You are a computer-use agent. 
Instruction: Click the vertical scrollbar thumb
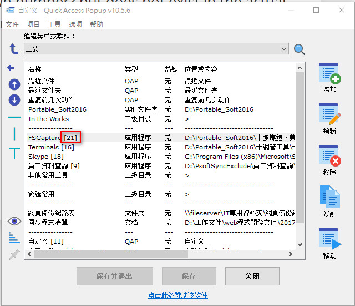click(300, 148)
